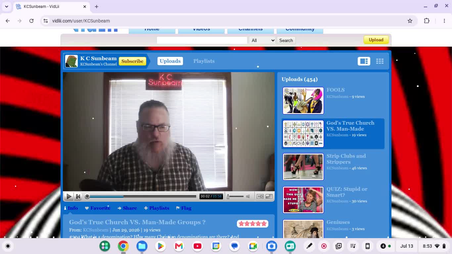This screenshot has height=254, width=452.
Task: Toggle HD quality in video player
Action: tap(260, 196)
